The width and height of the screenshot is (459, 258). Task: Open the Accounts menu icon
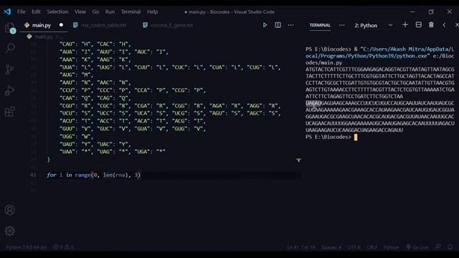tap(9, 210)
